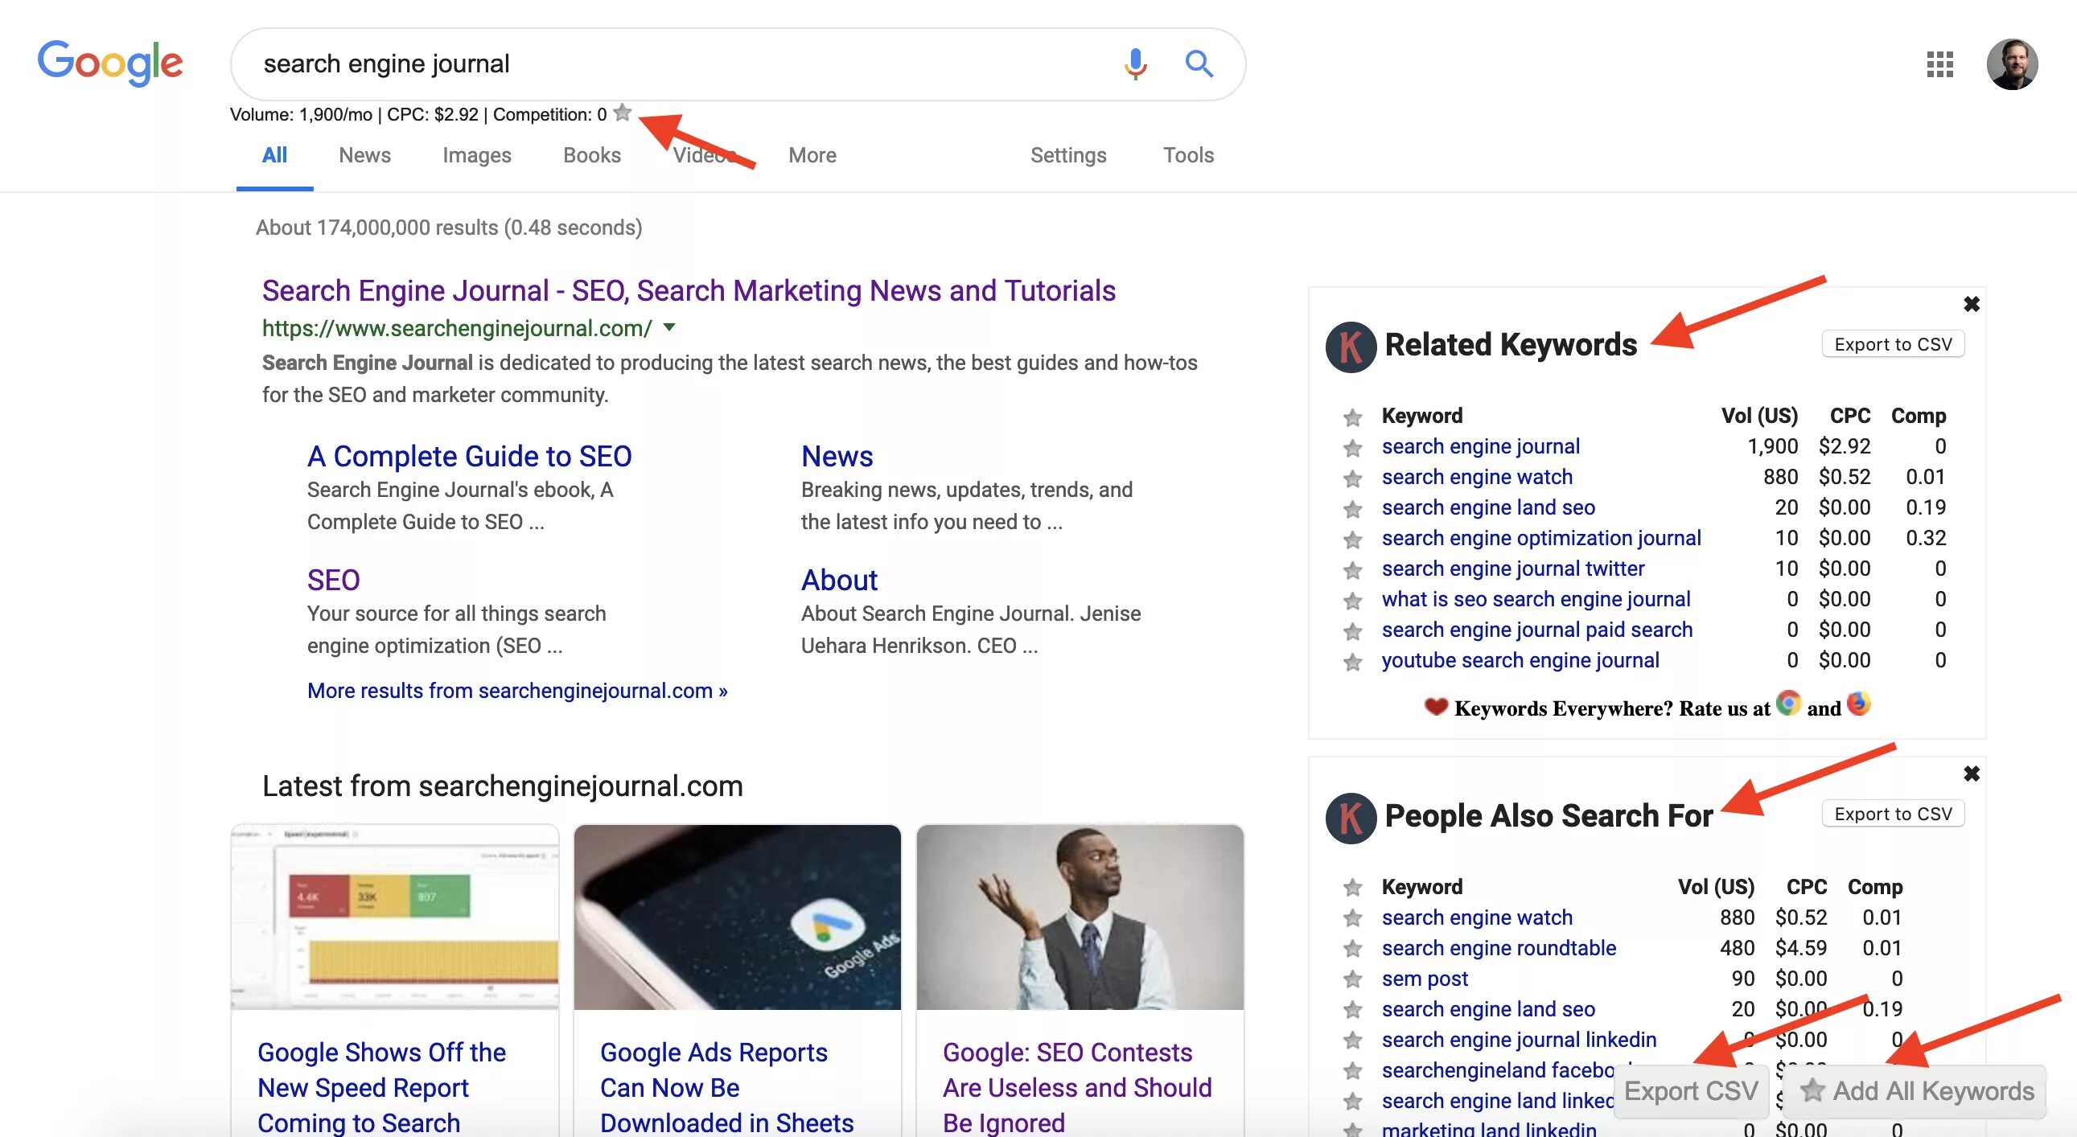Close the People Also Search For panel
This screenshot has width=2077, height=1137.
1972,774
